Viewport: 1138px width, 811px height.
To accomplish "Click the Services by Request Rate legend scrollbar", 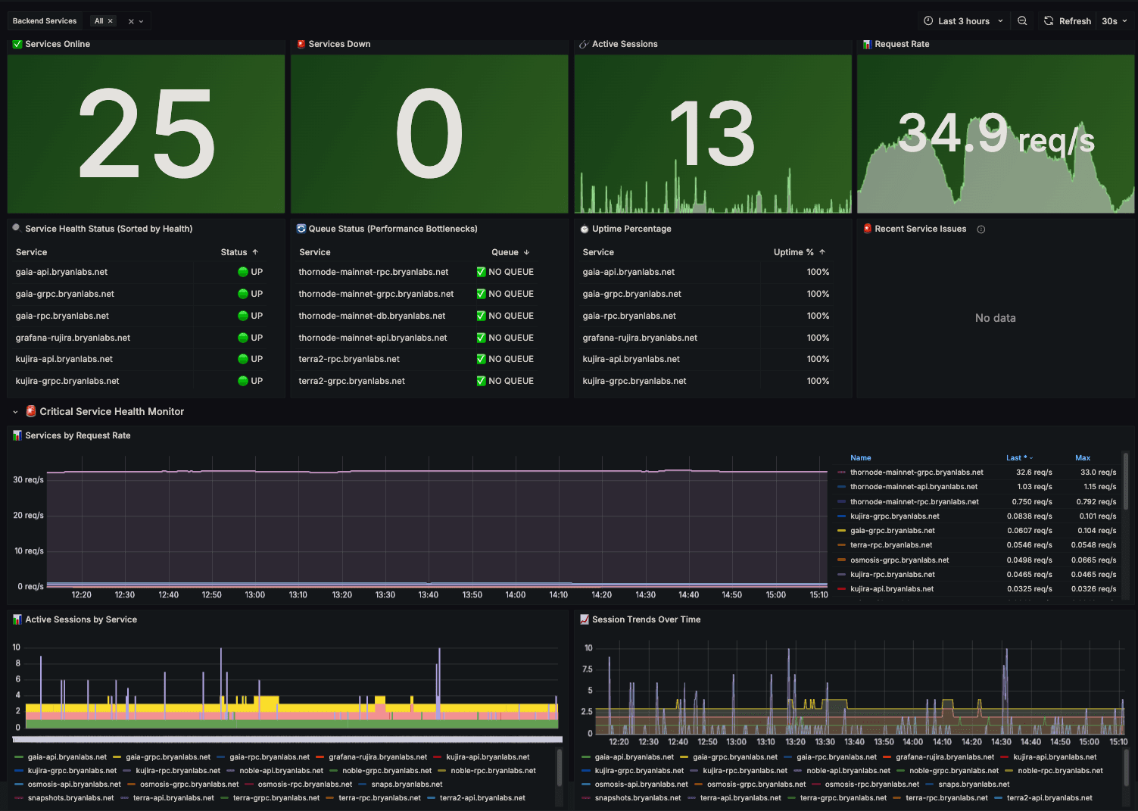I will point(1126,481).
